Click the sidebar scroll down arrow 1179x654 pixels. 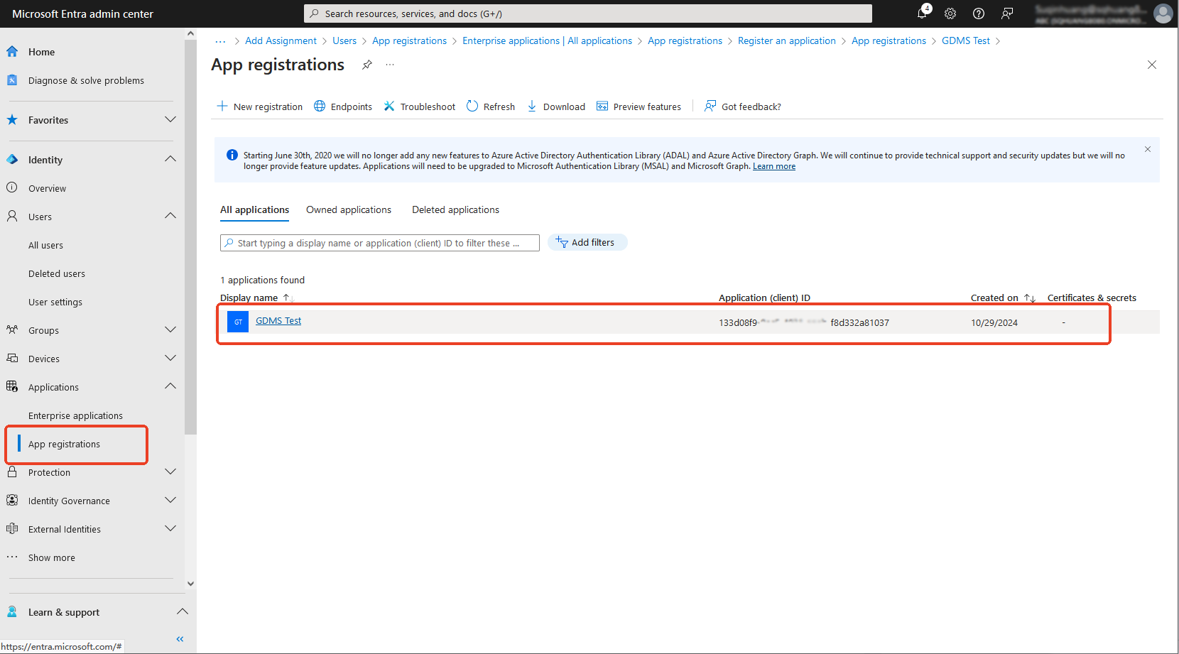(190, 584)
